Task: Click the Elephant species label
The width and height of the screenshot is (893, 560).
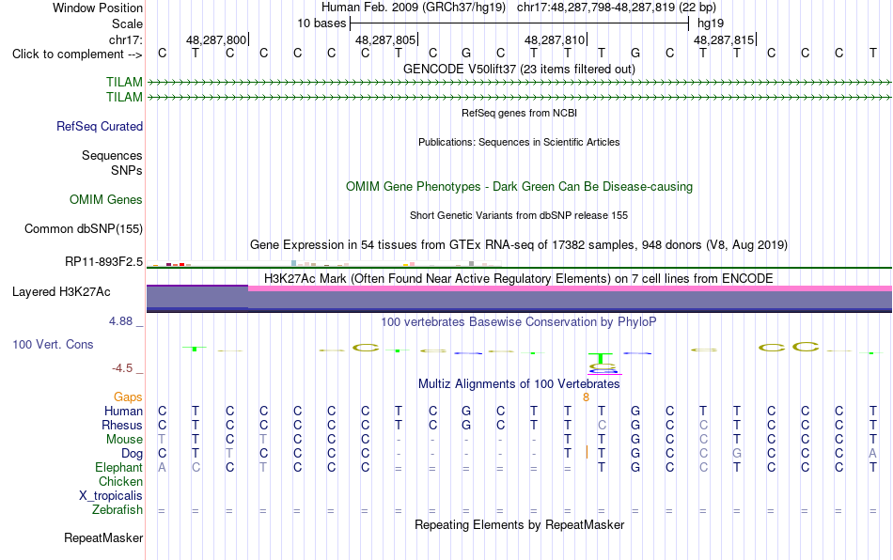Action: (x=118, y=467)
